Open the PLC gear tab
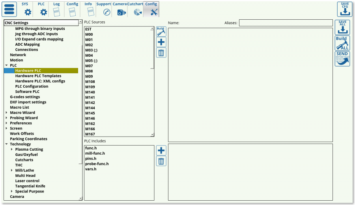Screen dimensions: 355x205 click(41, 9)
